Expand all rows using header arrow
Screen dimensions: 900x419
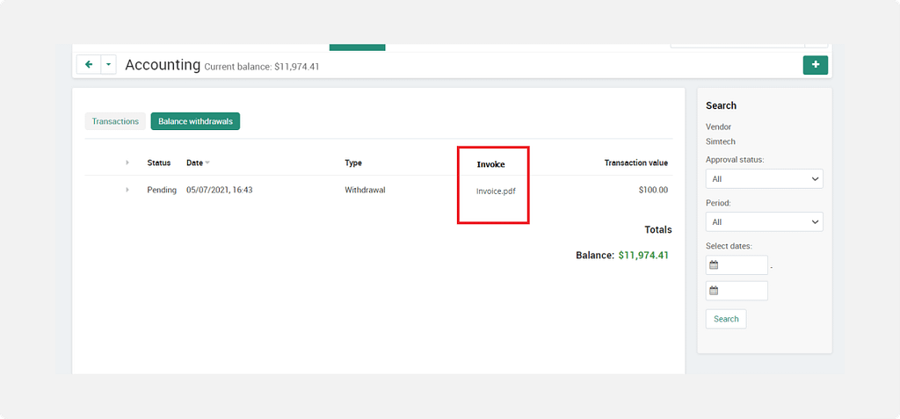click(127, 163)
